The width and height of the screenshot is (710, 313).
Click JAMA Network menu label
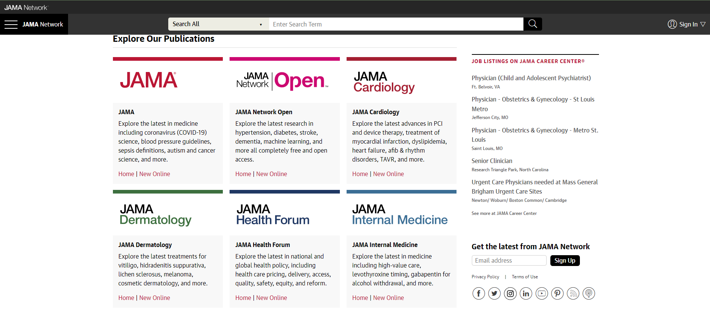tap(43, 25)
